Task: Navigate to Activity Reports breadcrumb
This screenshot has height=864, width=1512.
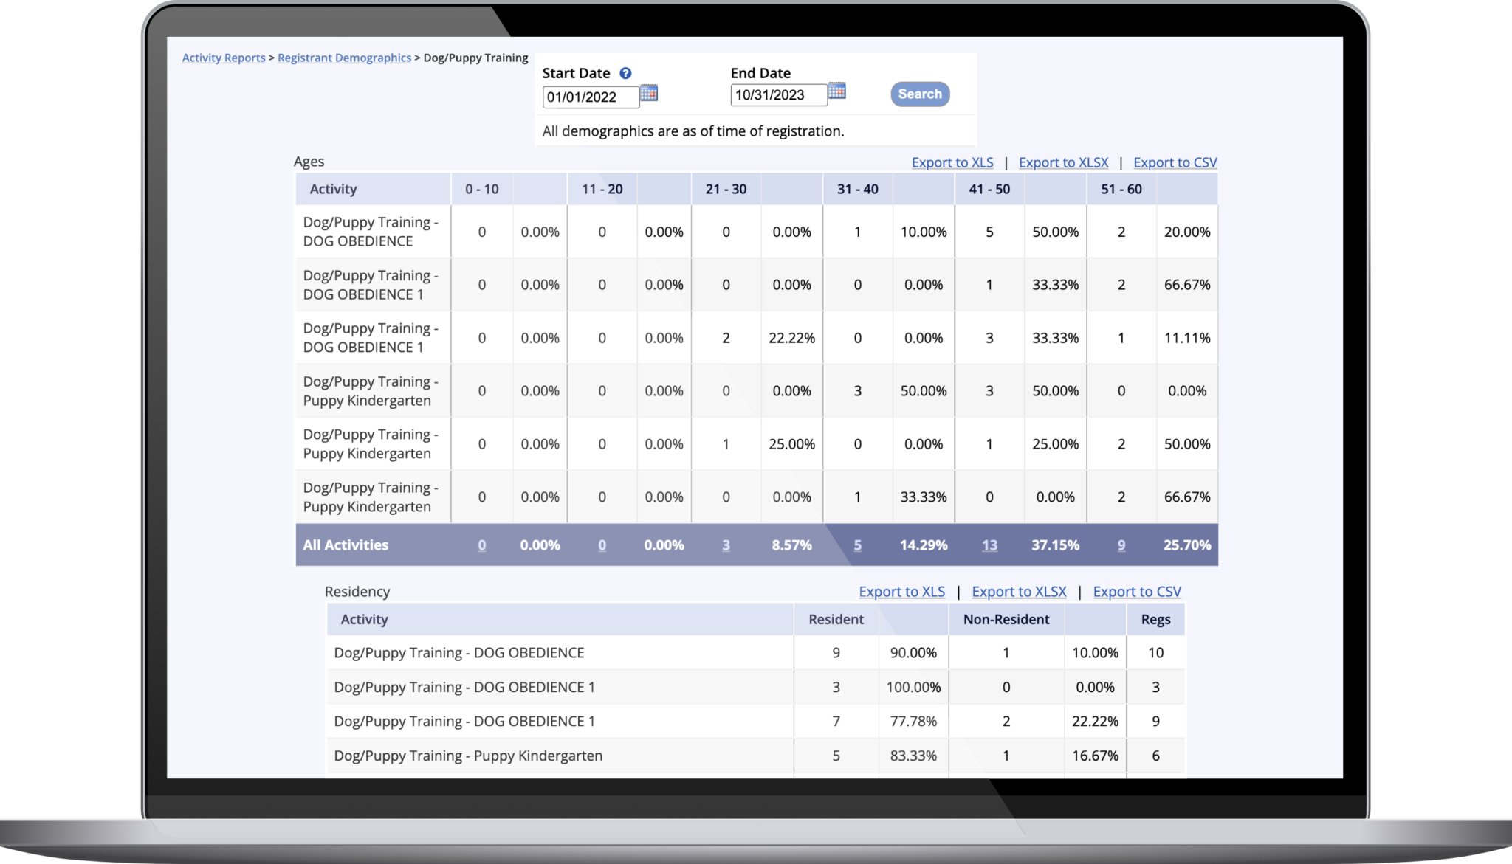Action: coord(224,58)
